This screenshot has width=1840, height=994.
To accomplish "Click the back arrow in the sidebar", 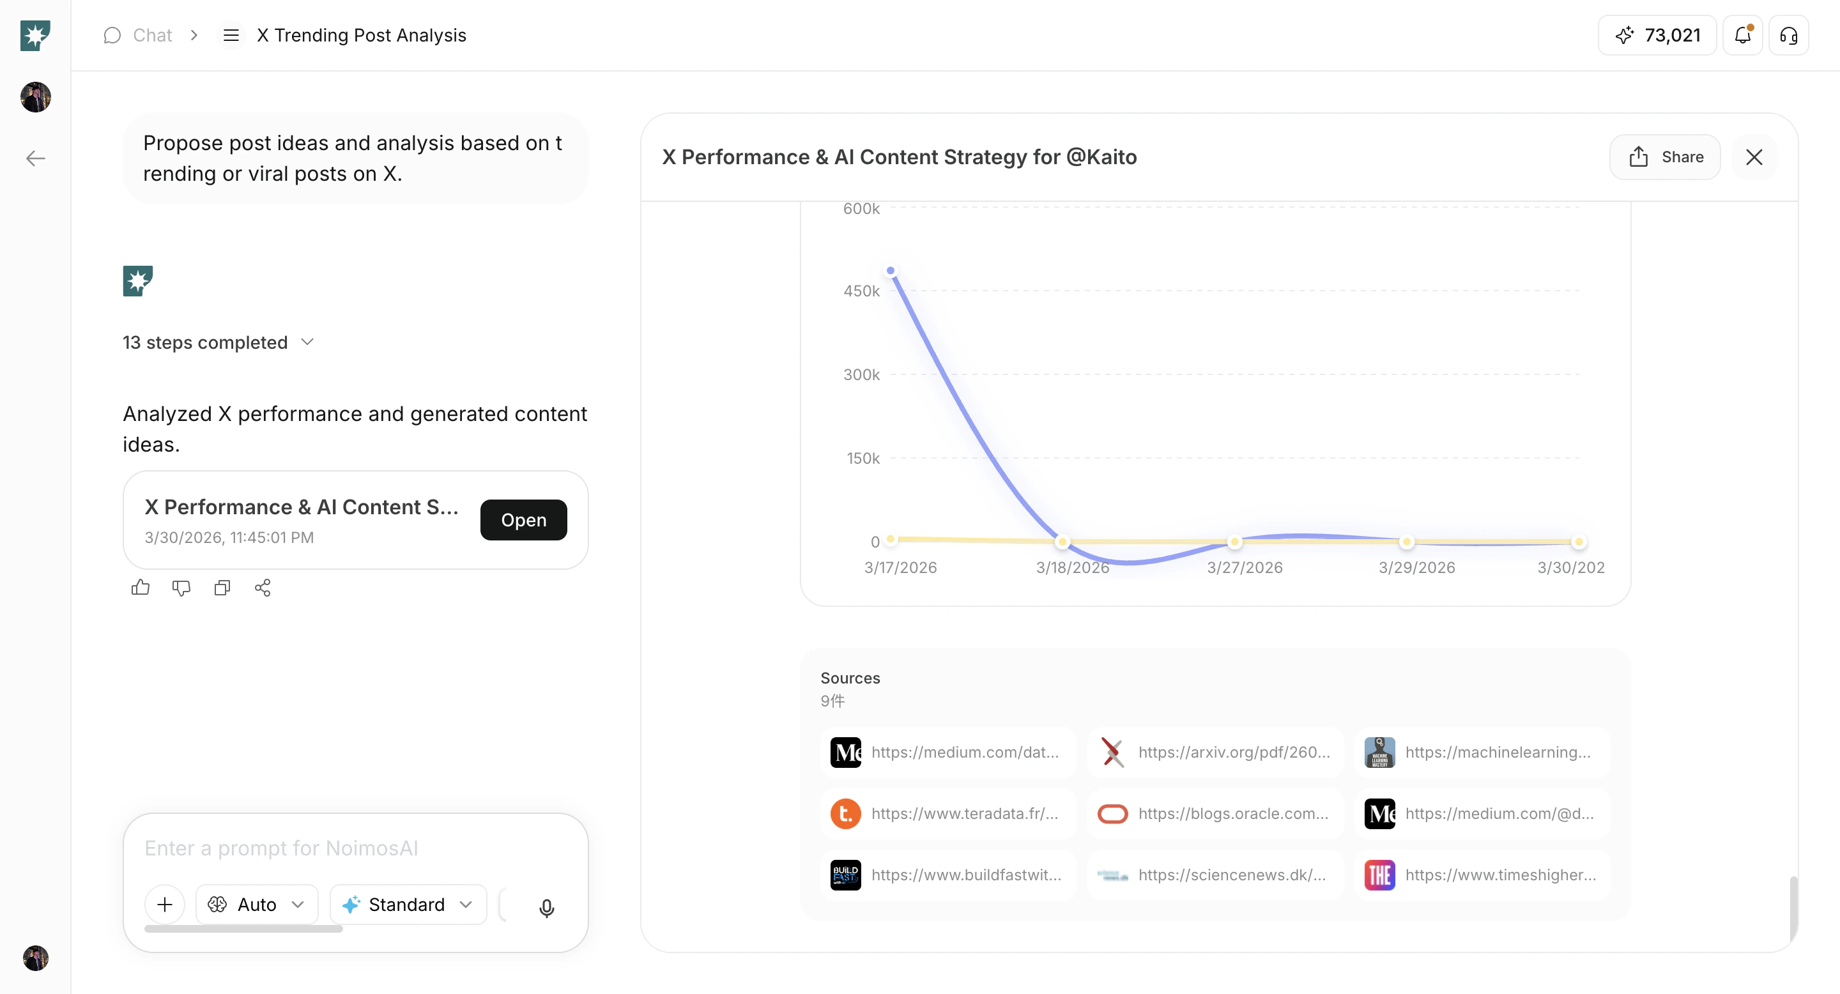I will point(34,158).
